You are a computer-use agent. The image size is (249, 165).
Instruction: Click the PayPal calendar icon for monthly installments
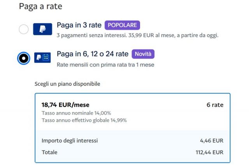click(x=42, y=57)
